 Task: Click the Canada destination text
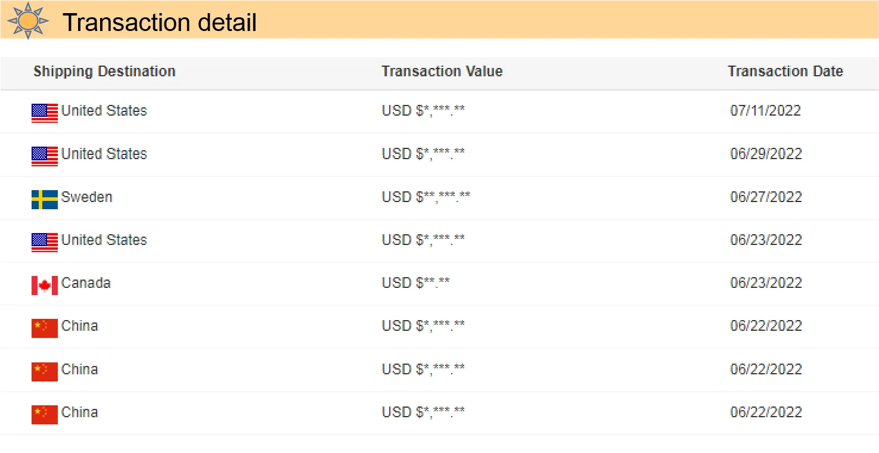point(86,283)
